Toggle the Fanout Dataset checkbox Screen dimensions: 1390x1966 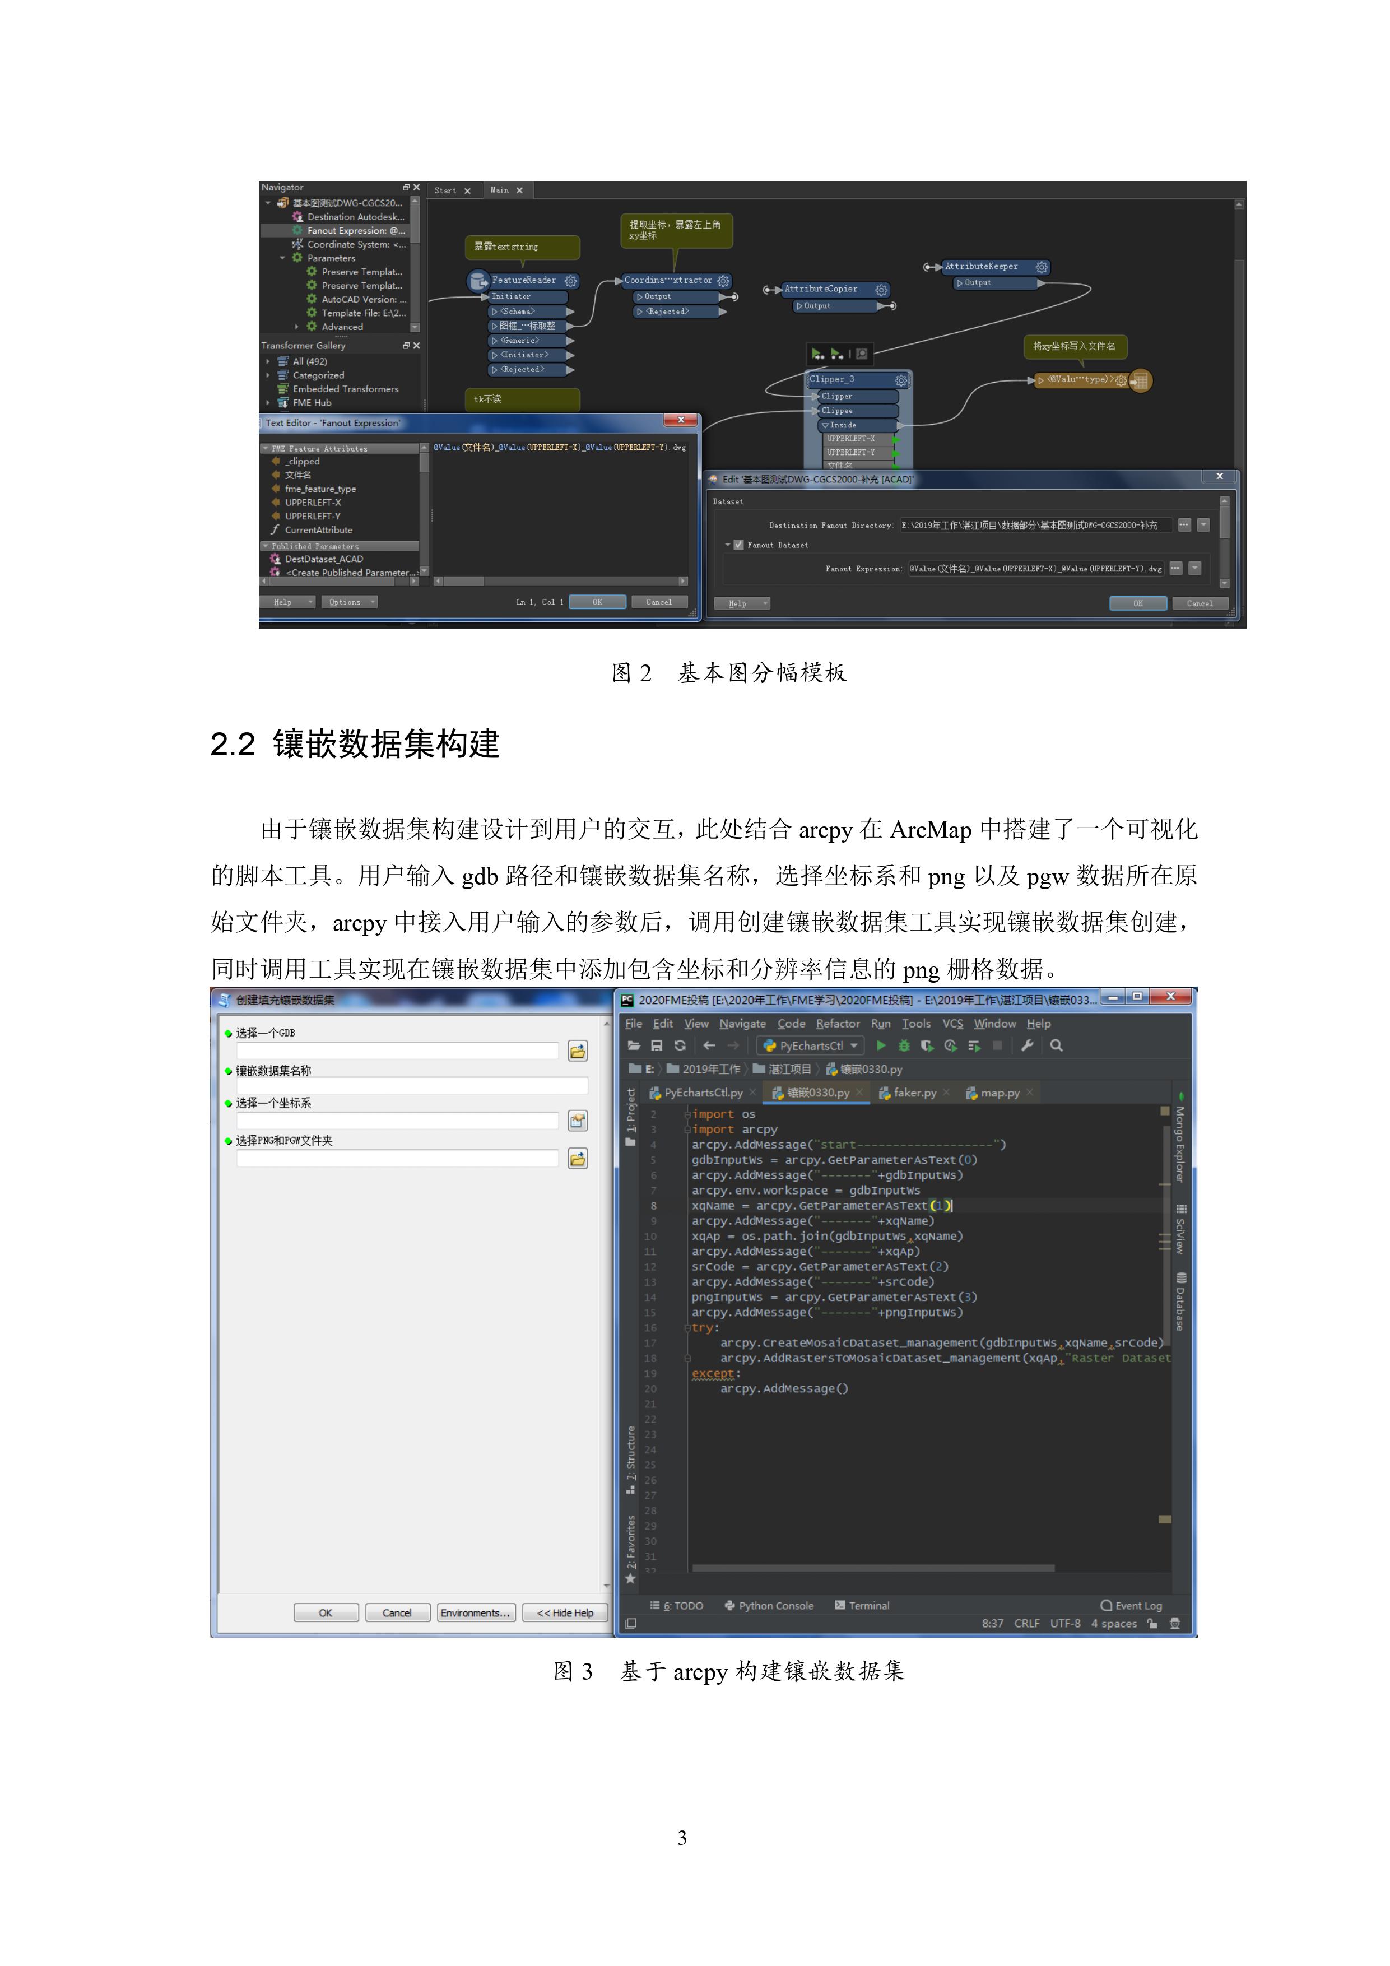(x=738, y=545)
